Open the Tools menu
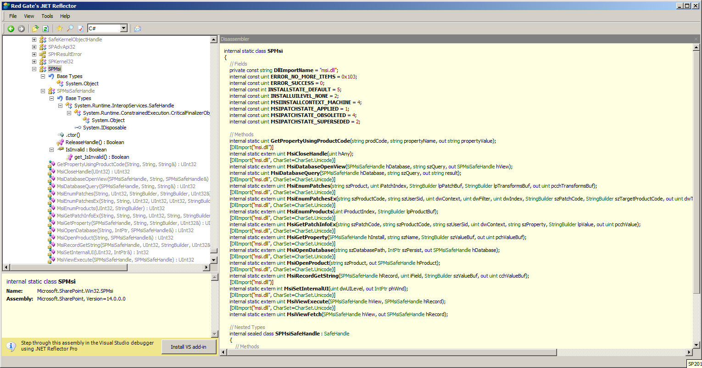The height and width of the screenshot is (368, 702). [x=47, y=16]
